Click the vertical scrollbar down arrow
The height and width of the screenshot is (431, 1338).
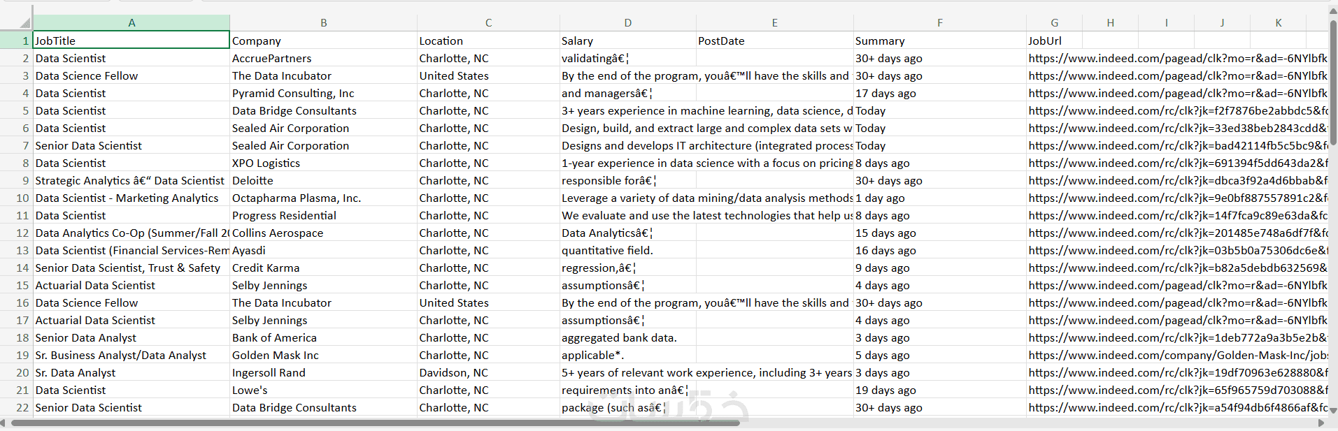(x=1332, y=411)
